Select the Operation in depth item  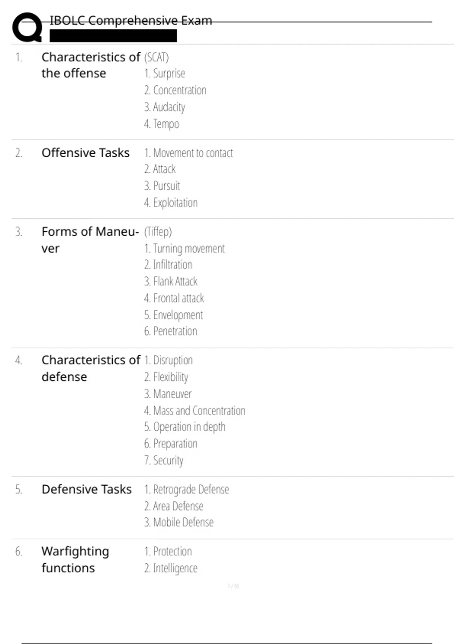185,427
